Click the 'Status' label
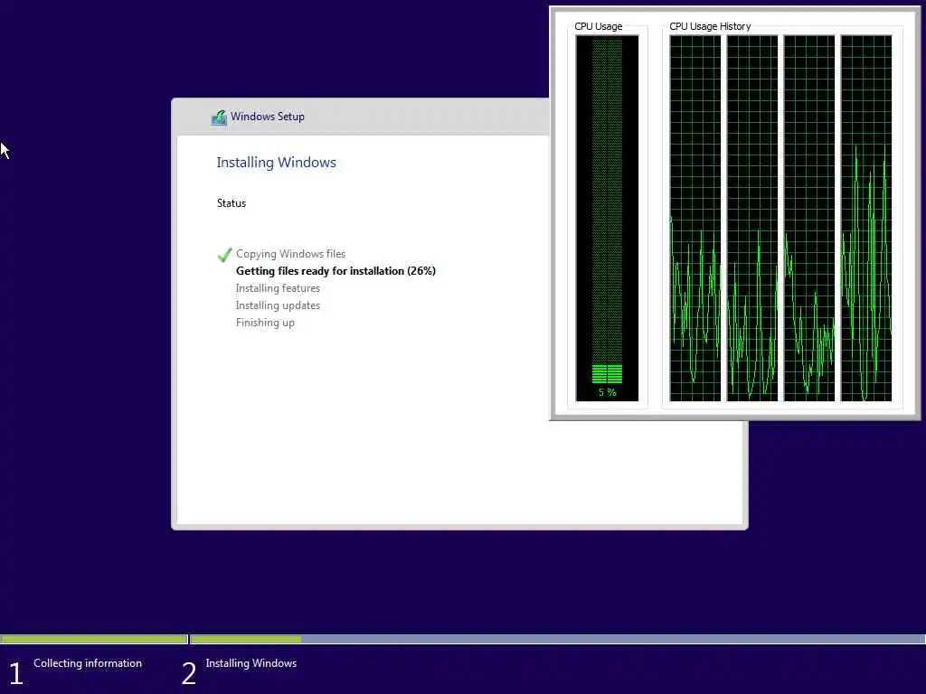The height and width of the screenshot is (694, 926). [231, 203]
